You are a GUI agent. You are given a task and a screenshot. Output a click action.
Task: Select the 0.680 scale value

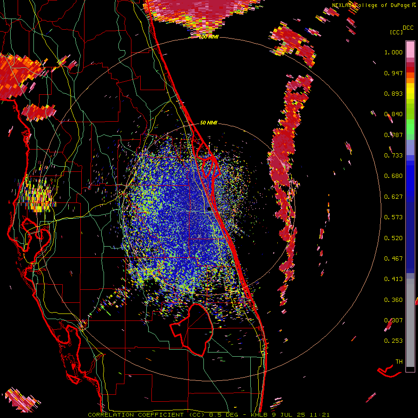pyautogui.click(x=393, y=176)
